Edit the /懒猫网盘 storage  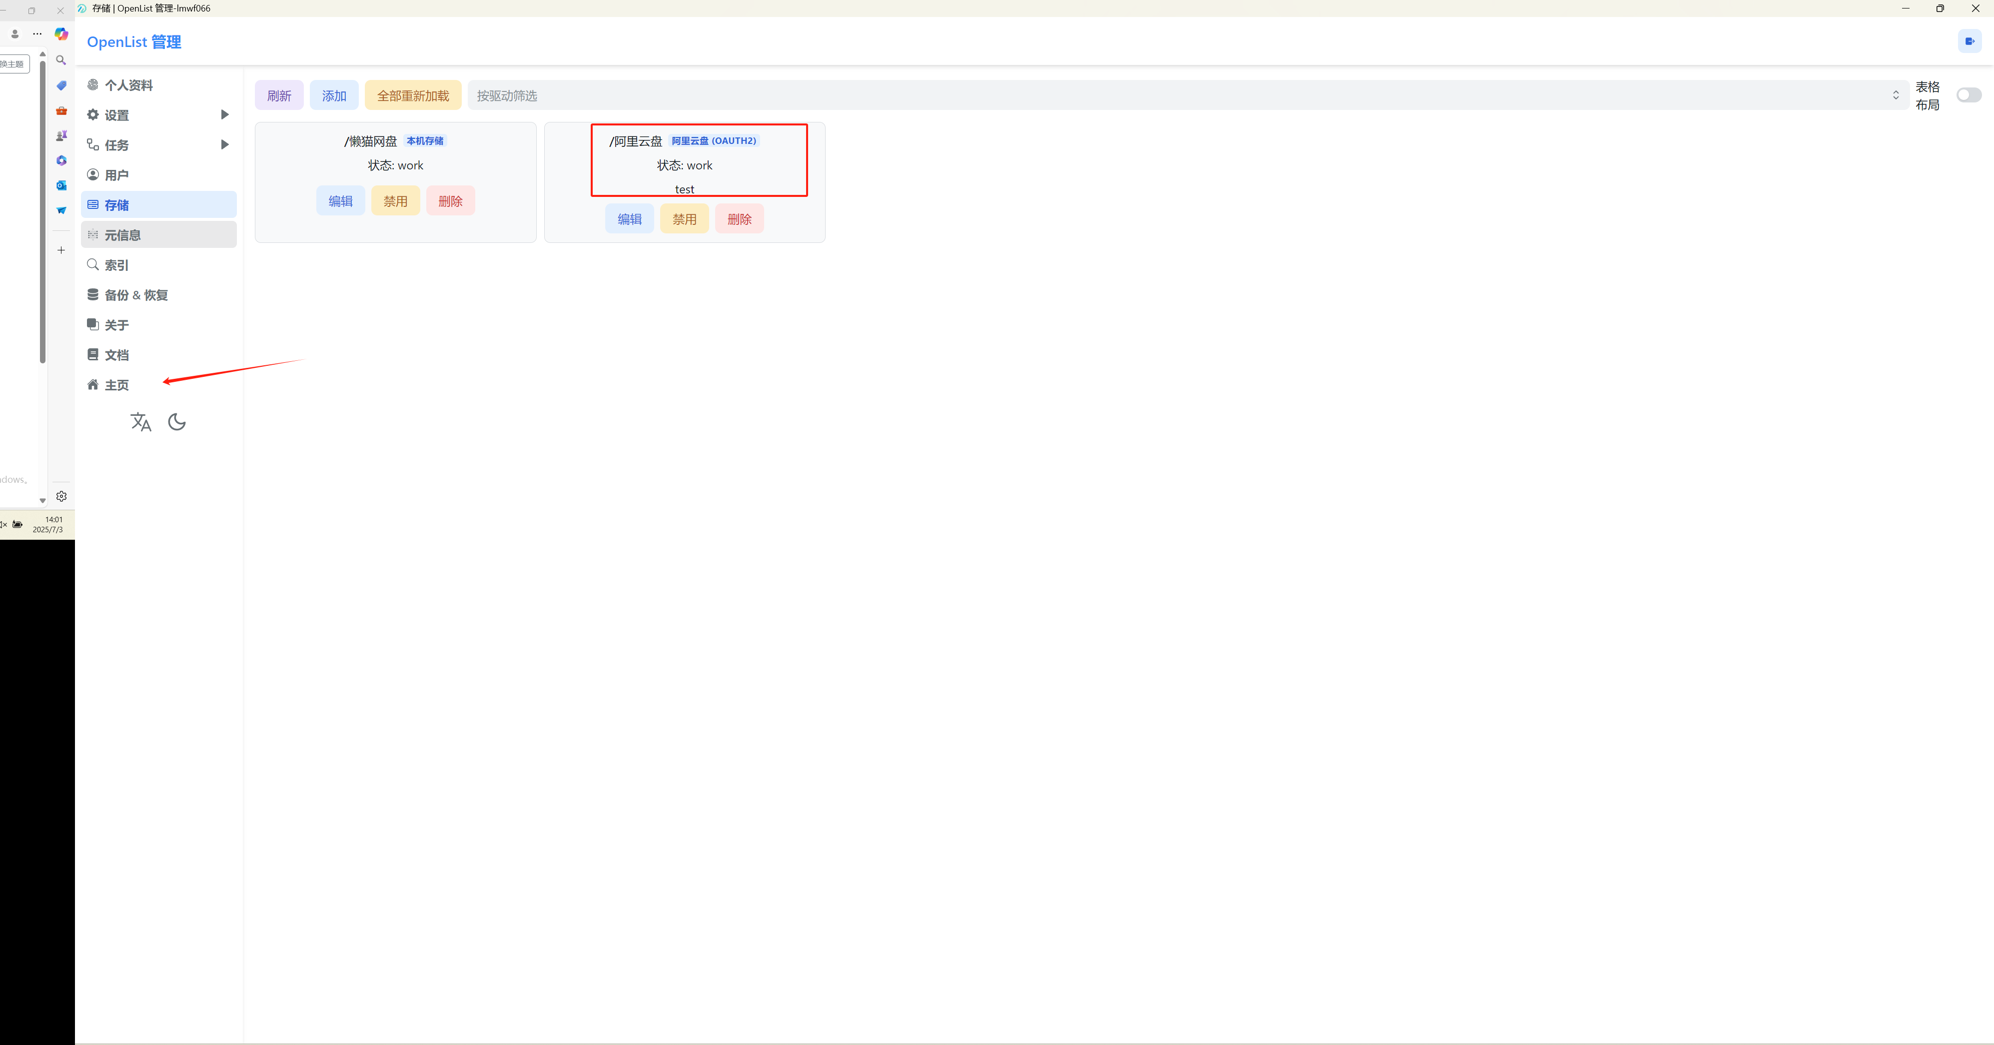pos(341,201)
